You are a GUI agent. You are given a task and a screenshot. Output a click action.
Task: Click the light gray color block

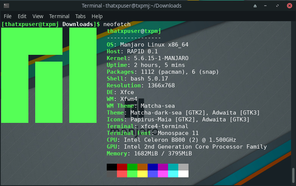click(x=183, y=167)
